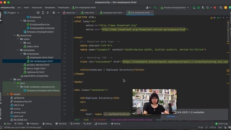Open the line separator LF selector
This screenshot has height=130, width=231.
click(x=206, y=127)
